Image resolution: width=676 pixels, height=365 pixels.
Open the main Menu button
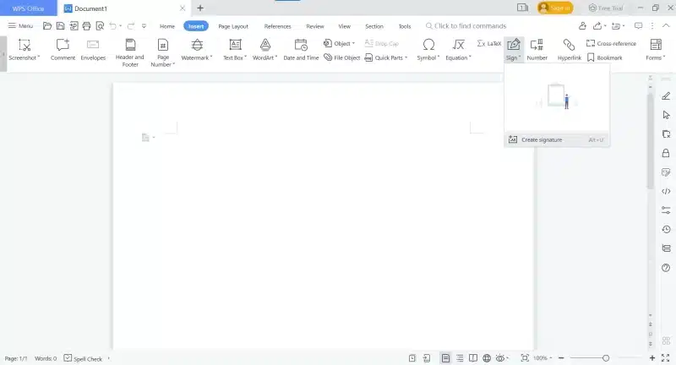pos(20,26)
